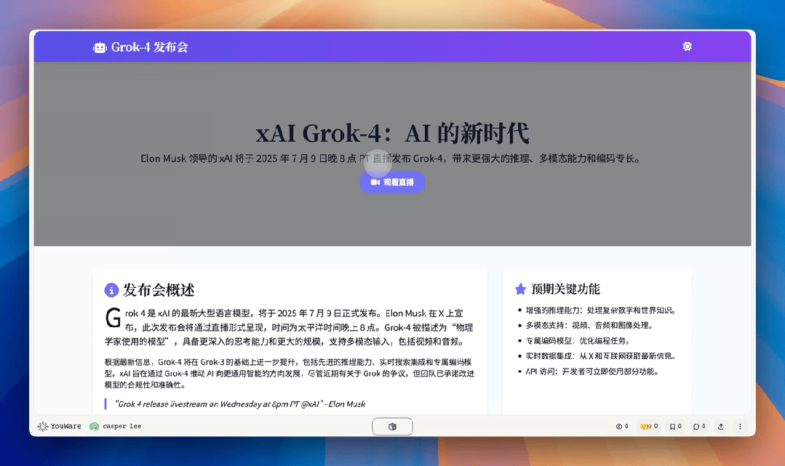Click the casper lee author name
The height and width of the screenshot is (466, 785).
point(121,427)
